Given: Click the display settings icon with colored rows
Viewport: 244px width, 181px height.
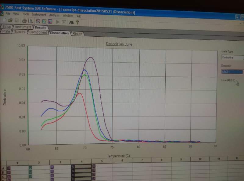Looking at the screenshot, I should [x=50, y=21].
